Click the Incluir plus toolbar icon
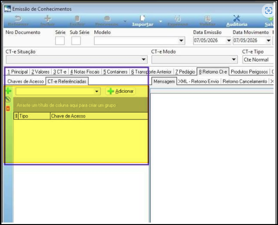This screenshot has width=278, height=225. tap(47, 19)
